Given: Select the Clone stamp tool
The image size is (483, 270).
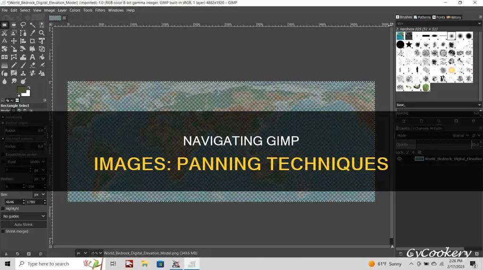Looking at the screenshot, I should click(23, 73).
